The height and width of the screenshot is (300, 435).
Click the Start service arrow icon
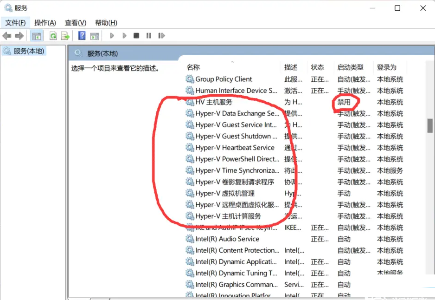point(112,36)
